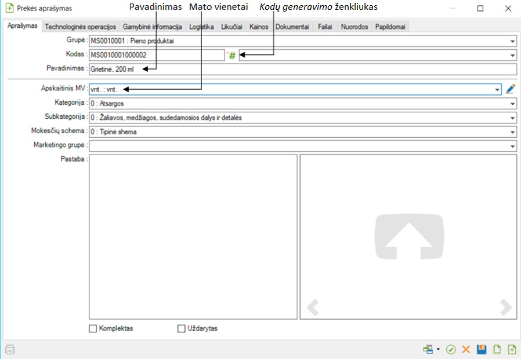
Task: Tick the Uždarytas checkbox
Action: pyautogui.click(x=181, y=329)
